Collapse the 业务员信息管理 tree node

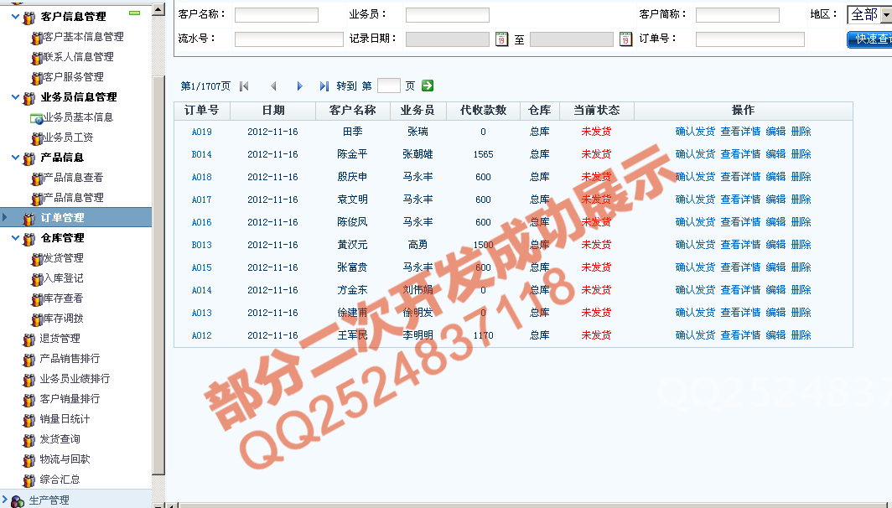click(15, 97)
